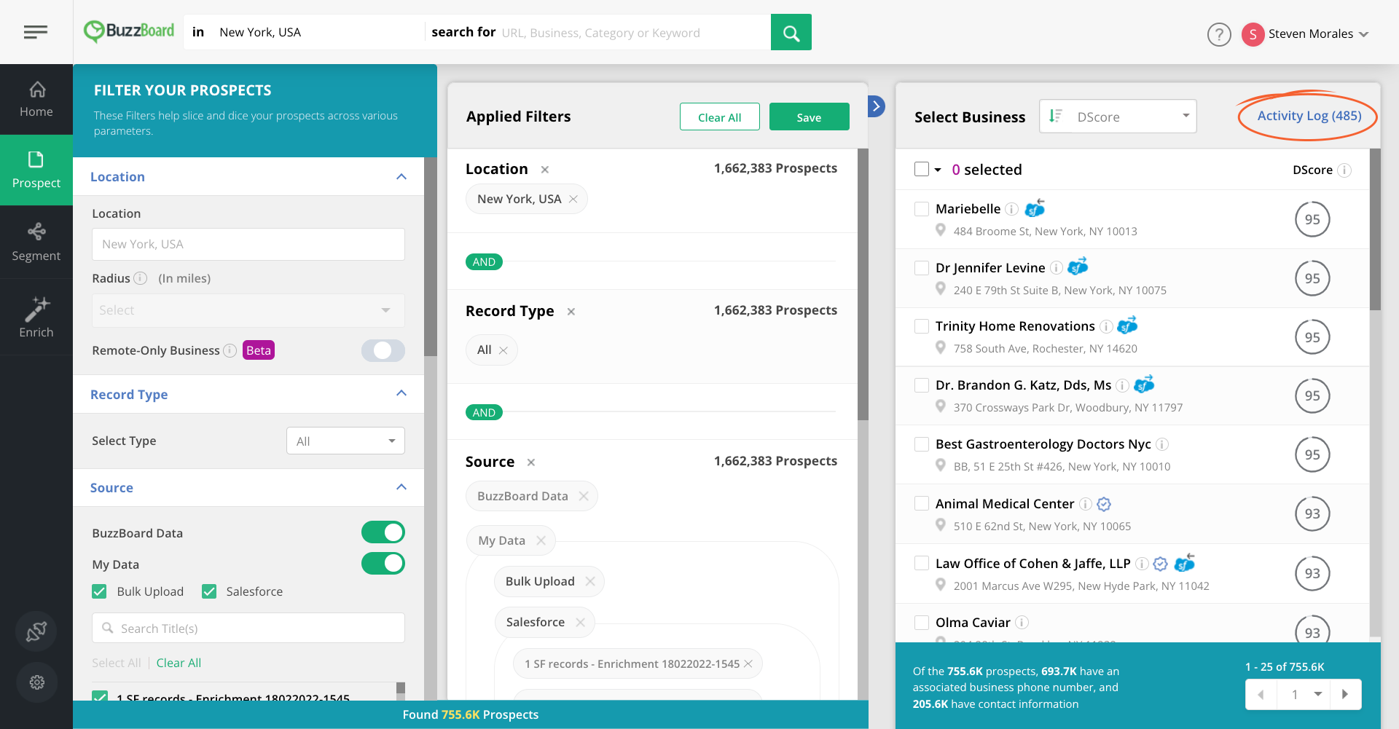Screen dimensions: 1399x729
Task: Remove 1 SF records Enrichment chip
Action: click(748, 664)
